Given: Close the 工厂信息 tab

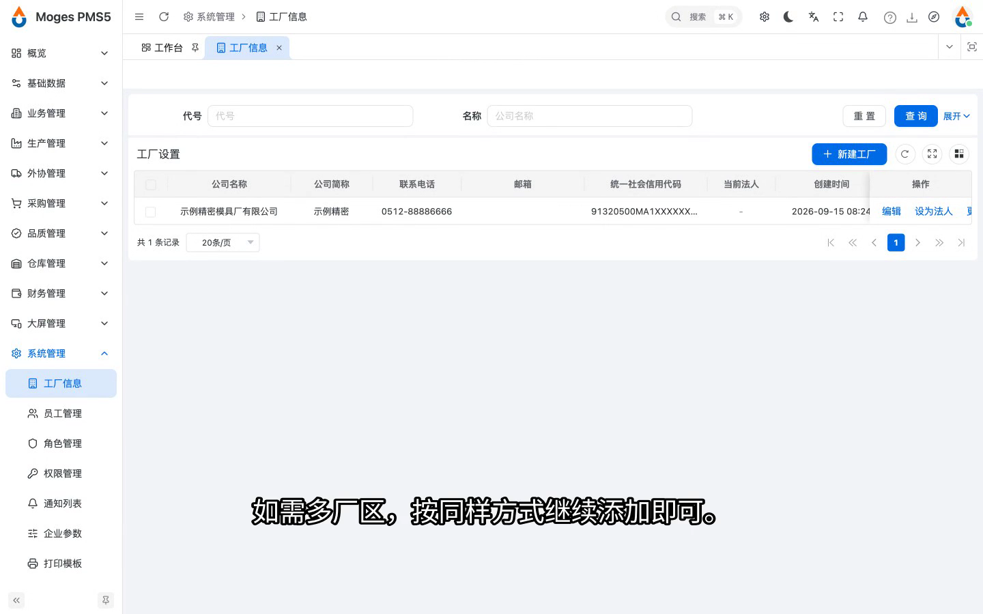Looking at the screenshot, I should [x=279, y=48].
